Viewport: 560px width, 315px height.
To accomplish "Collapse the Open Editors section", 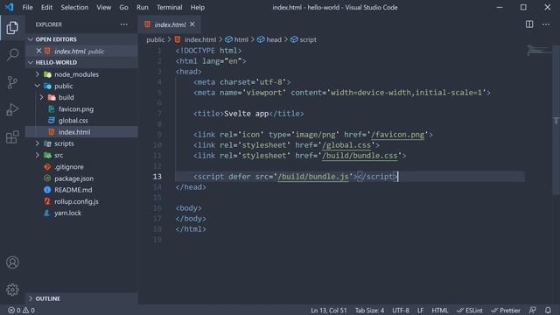I will [x=81, y=39].
